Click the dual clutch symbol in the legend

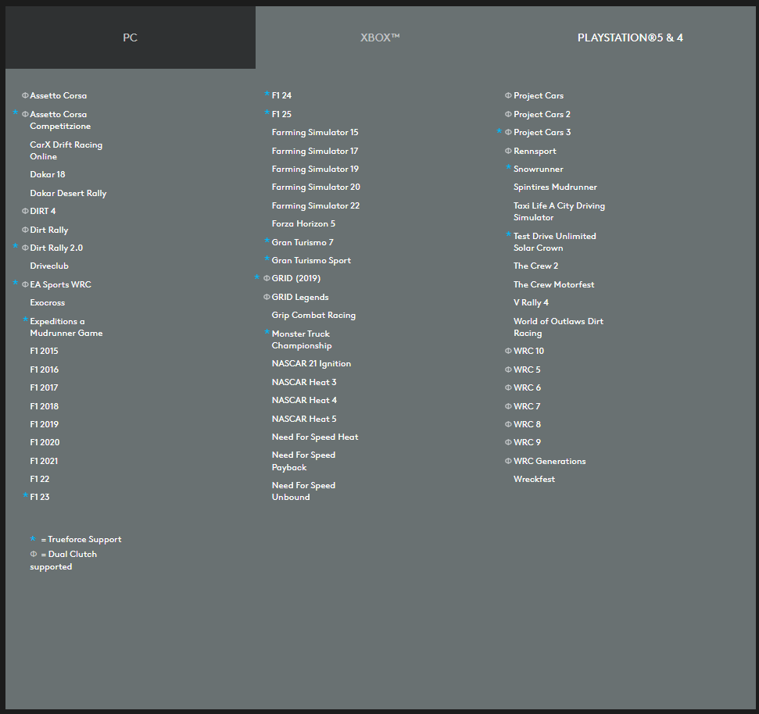coord(33,554)
